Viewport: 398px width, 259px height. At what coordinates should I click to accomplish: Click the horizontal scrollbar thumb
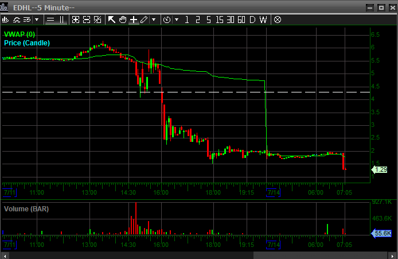coord(321,256)
